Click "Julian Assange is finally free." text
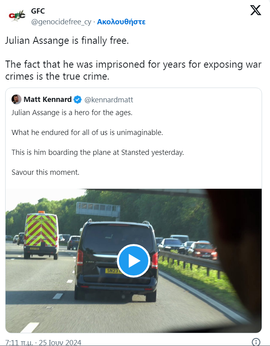This screenshot has width=270, height=346. coord(67,41)
